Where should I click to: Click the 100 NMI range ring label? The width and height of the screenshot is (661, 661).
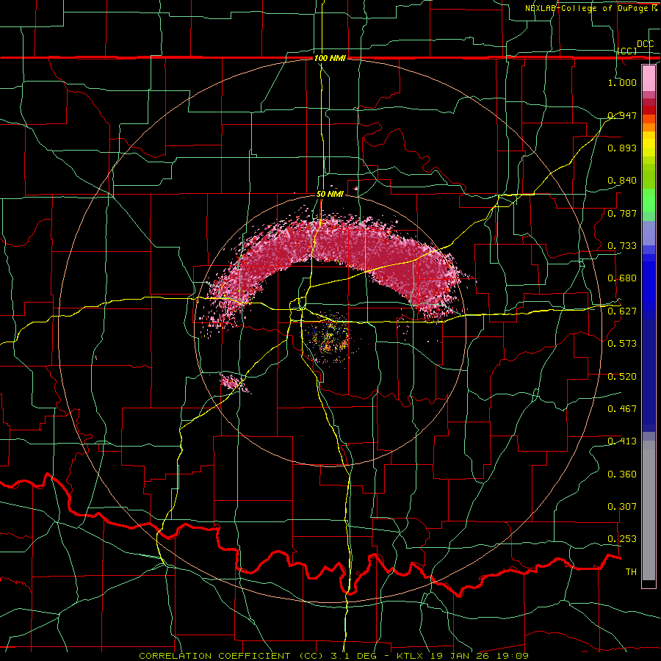pyautogui.click(x=330, y=58)
